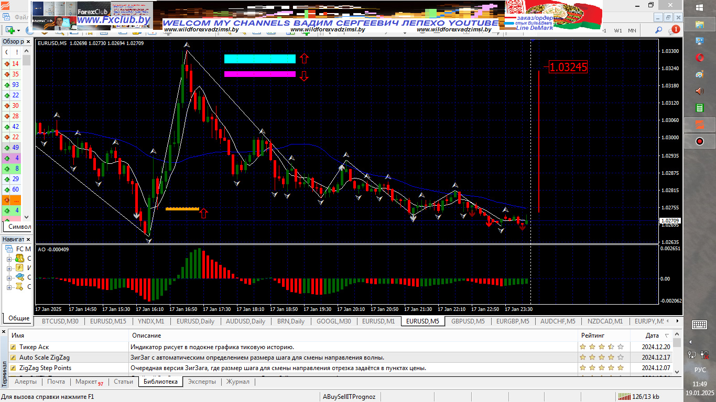716x402 pixels.
Task: Close the Обзор рынка panel
Action: [28, 41]
